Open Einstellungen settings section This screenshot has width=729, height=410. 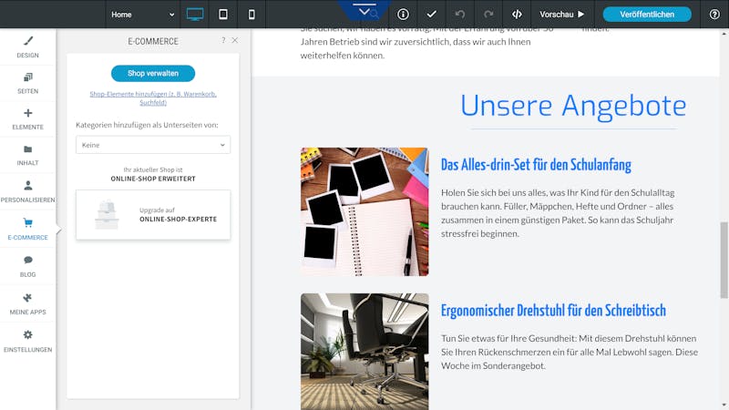(x=28, y=341)
